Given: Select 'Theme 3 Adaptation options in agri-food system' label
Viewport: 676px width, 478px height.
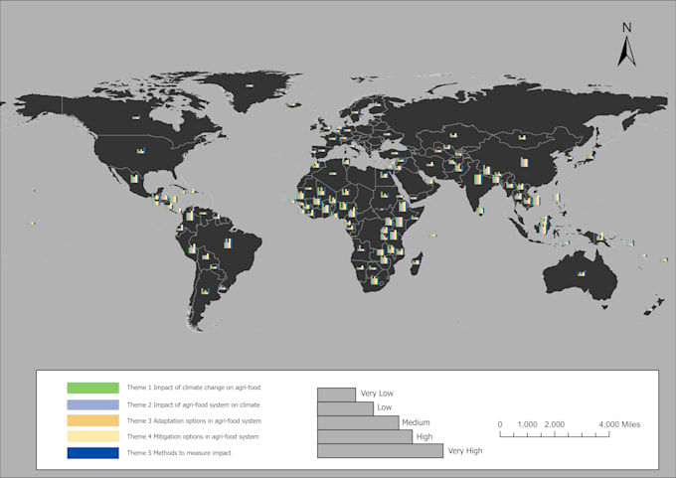Looking at the screenshot, I should (194, 420).
